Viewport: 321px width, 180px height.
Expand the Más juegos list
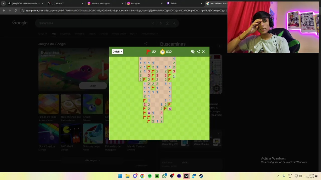92,160
